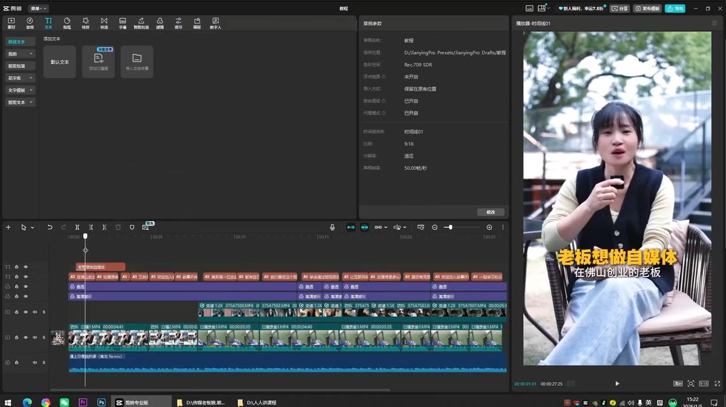
Task: Toggle lock on the audio music track
Action: [16, 362]
